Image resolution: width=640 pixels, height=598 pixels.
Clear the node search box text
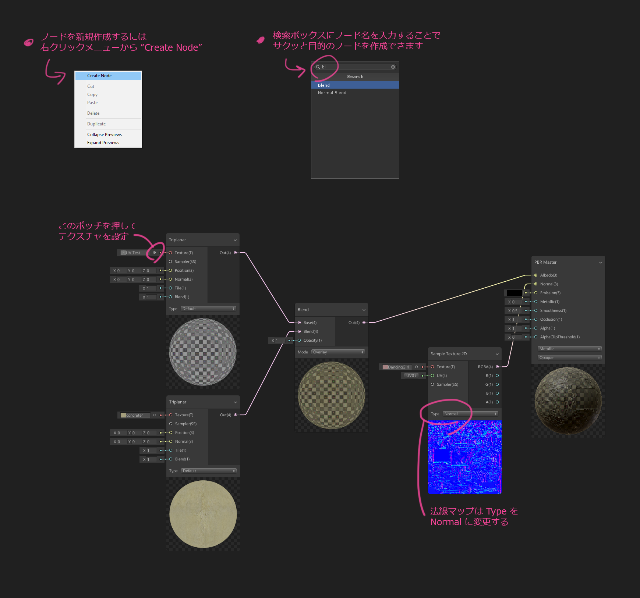393,67
